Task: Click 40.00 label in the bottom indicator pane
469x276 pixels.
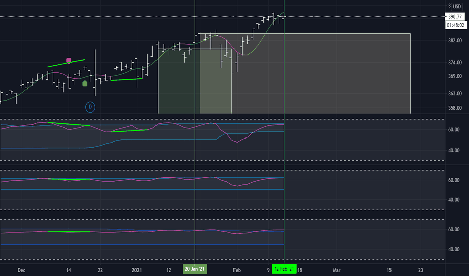Action: click(454, 249)
